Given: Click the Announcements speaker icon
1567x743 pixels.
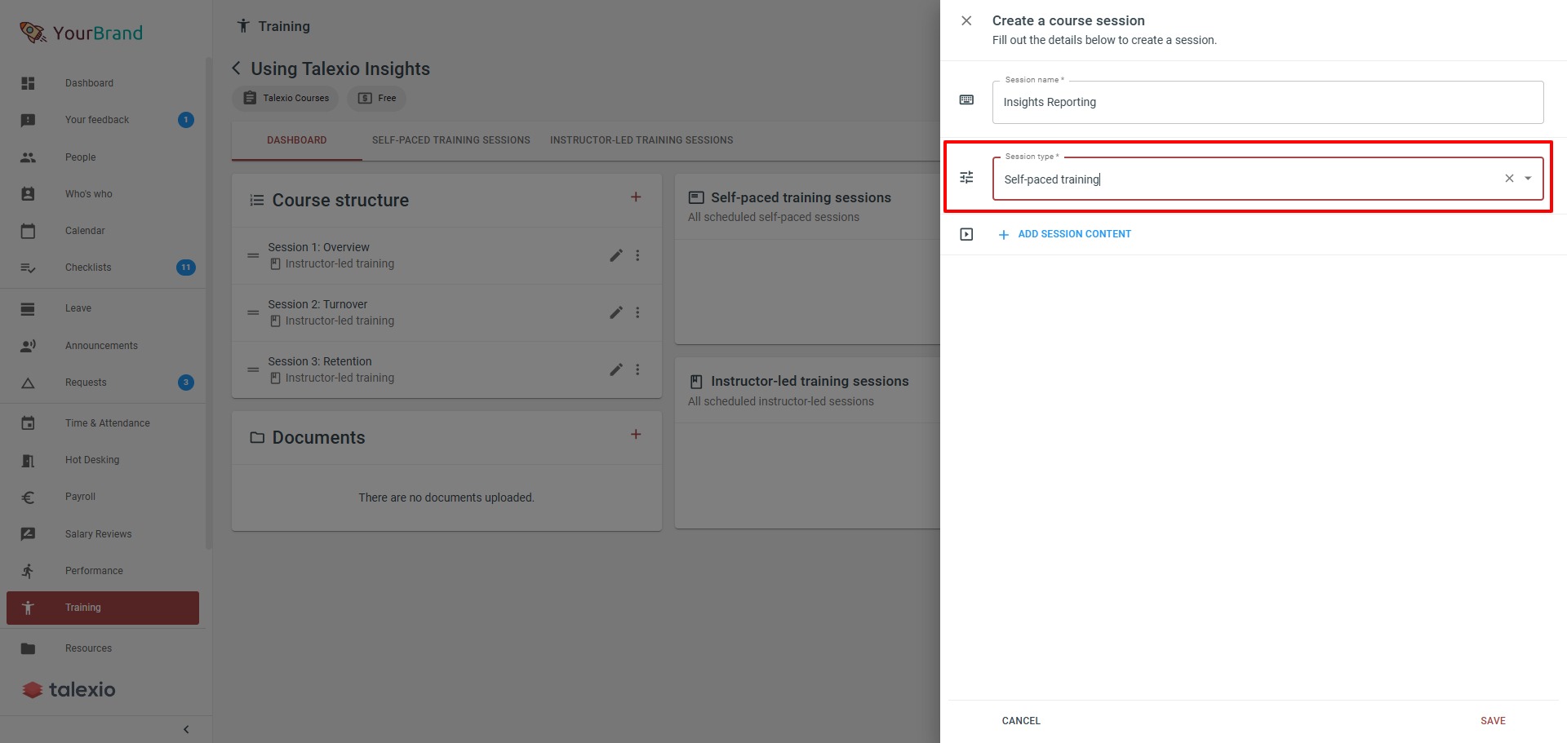Looking at the screenshot, I should [x=28, y=346].
